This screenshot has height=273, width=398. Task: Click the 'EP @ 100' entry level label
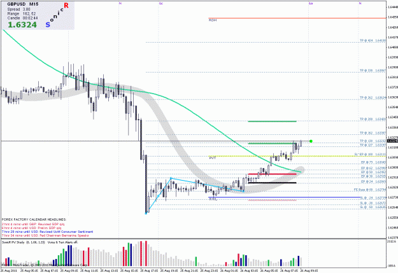370,154
